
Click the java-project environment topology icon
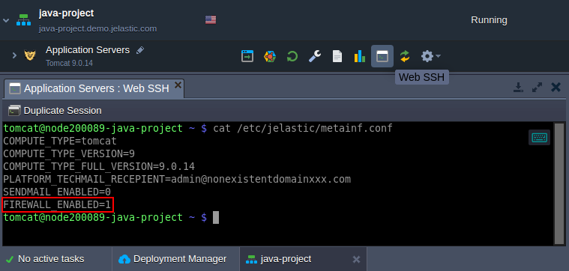point(23,20)
